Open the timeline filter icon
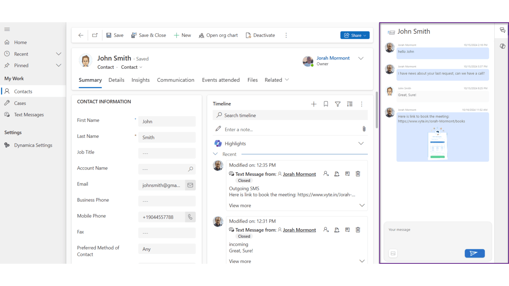 338,104
